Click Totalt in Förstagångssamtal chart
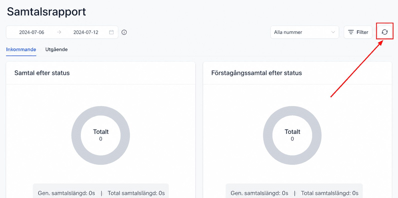This screenshot has width=398, height=198. [x=292, y=132]
